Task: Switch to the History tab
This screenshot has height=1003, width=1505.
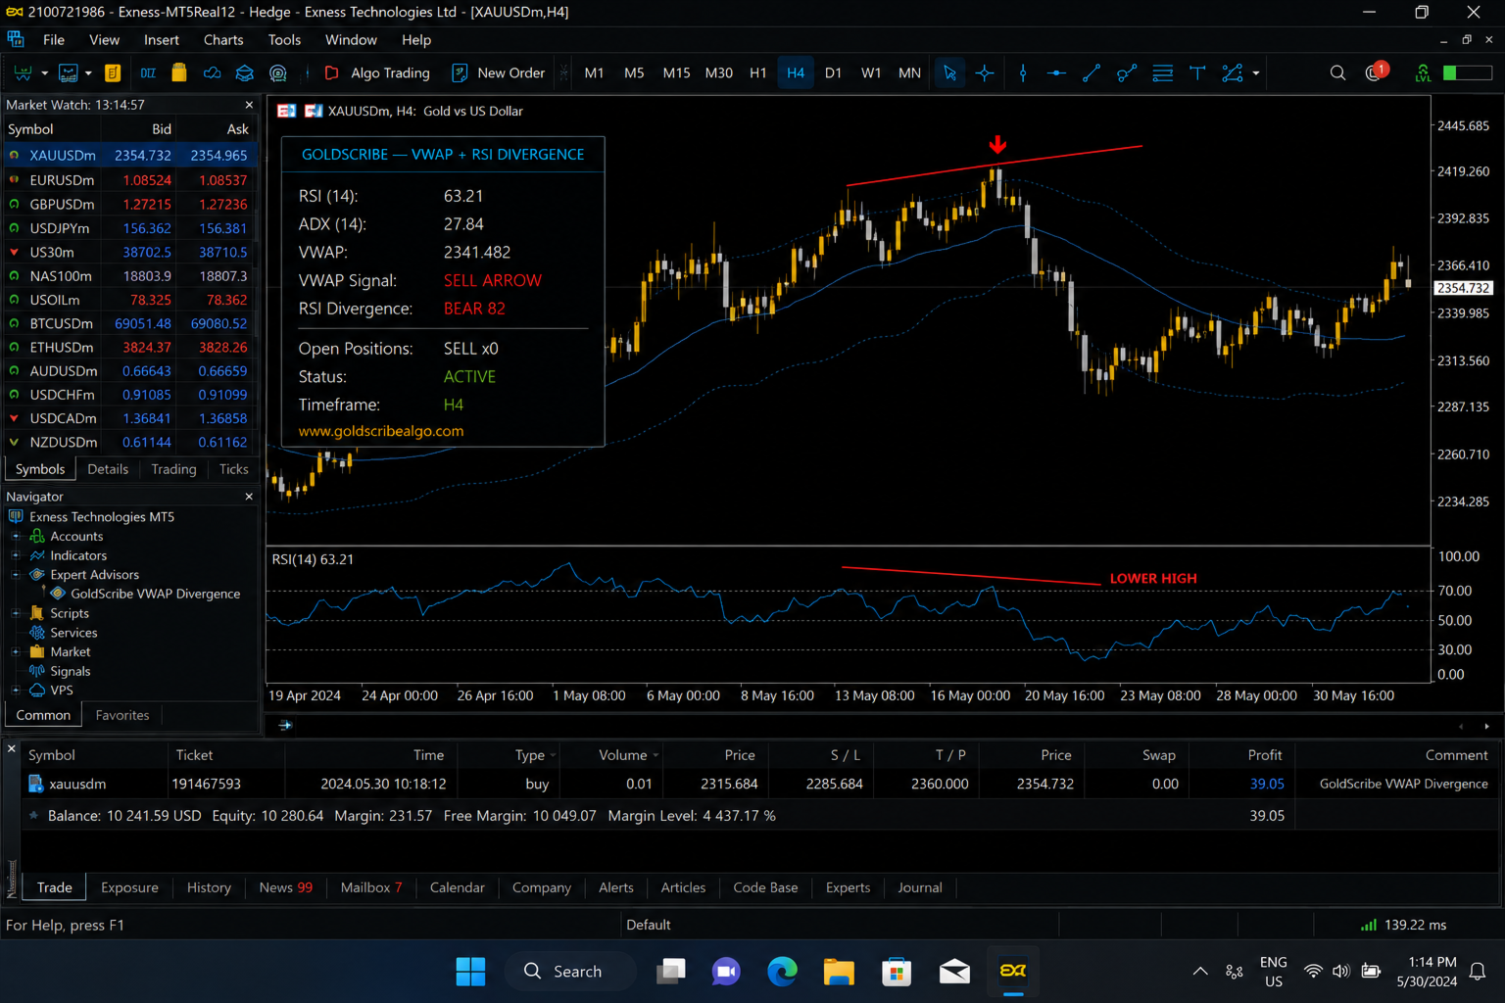Action: pyautogui.click(x=209, y=887)
